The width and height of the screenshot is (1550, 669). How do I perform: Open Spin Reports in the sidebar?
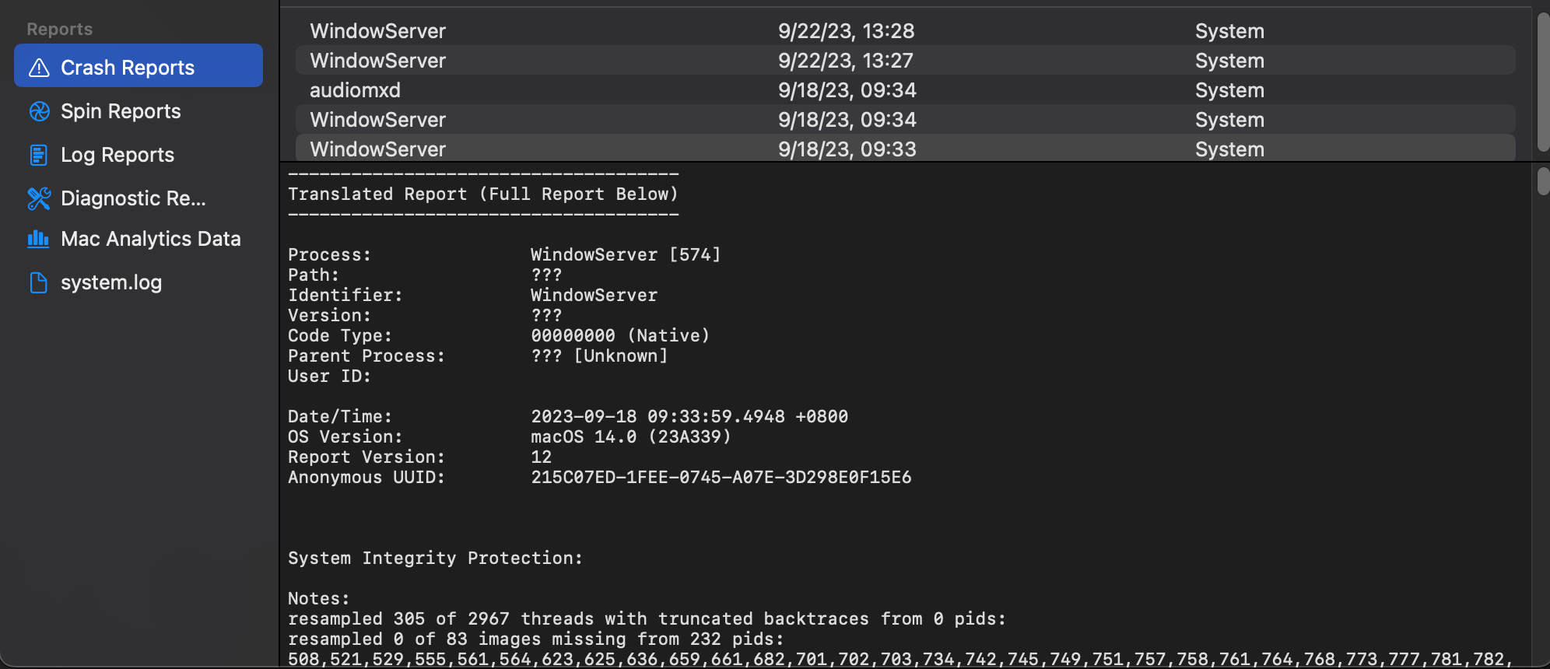(x=139, y=111)
